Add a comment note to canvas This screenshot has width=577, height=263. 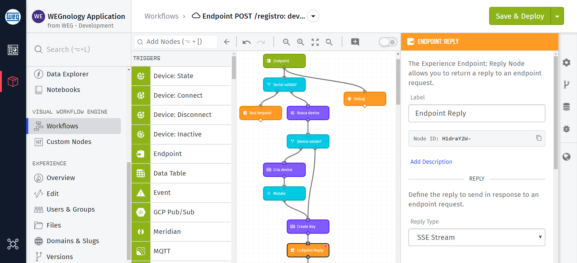[x=355, y=42]
